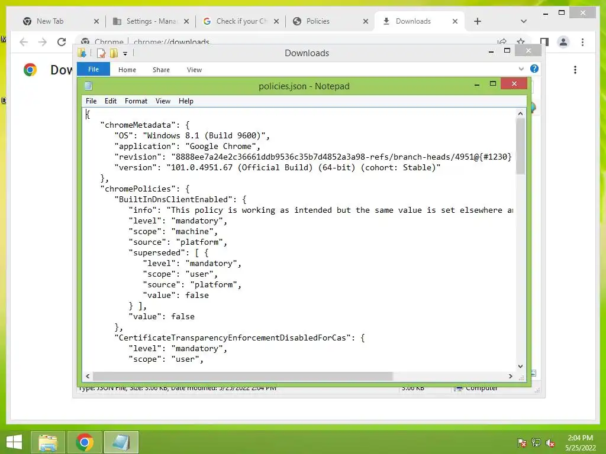Bookmark this page with the star icon

pyautogui.click(x=521, y=41)
